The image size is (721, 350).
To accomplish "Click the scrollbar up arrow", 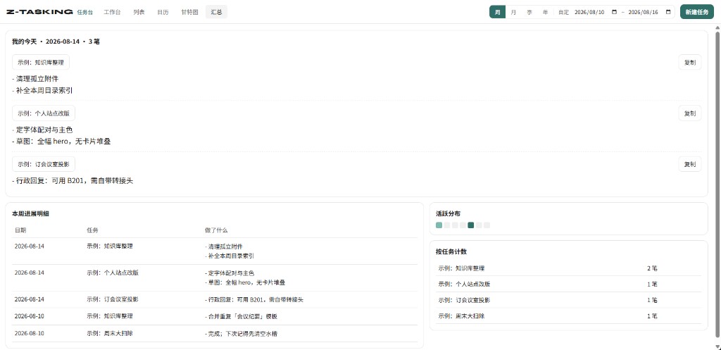I will coord(717,27).
